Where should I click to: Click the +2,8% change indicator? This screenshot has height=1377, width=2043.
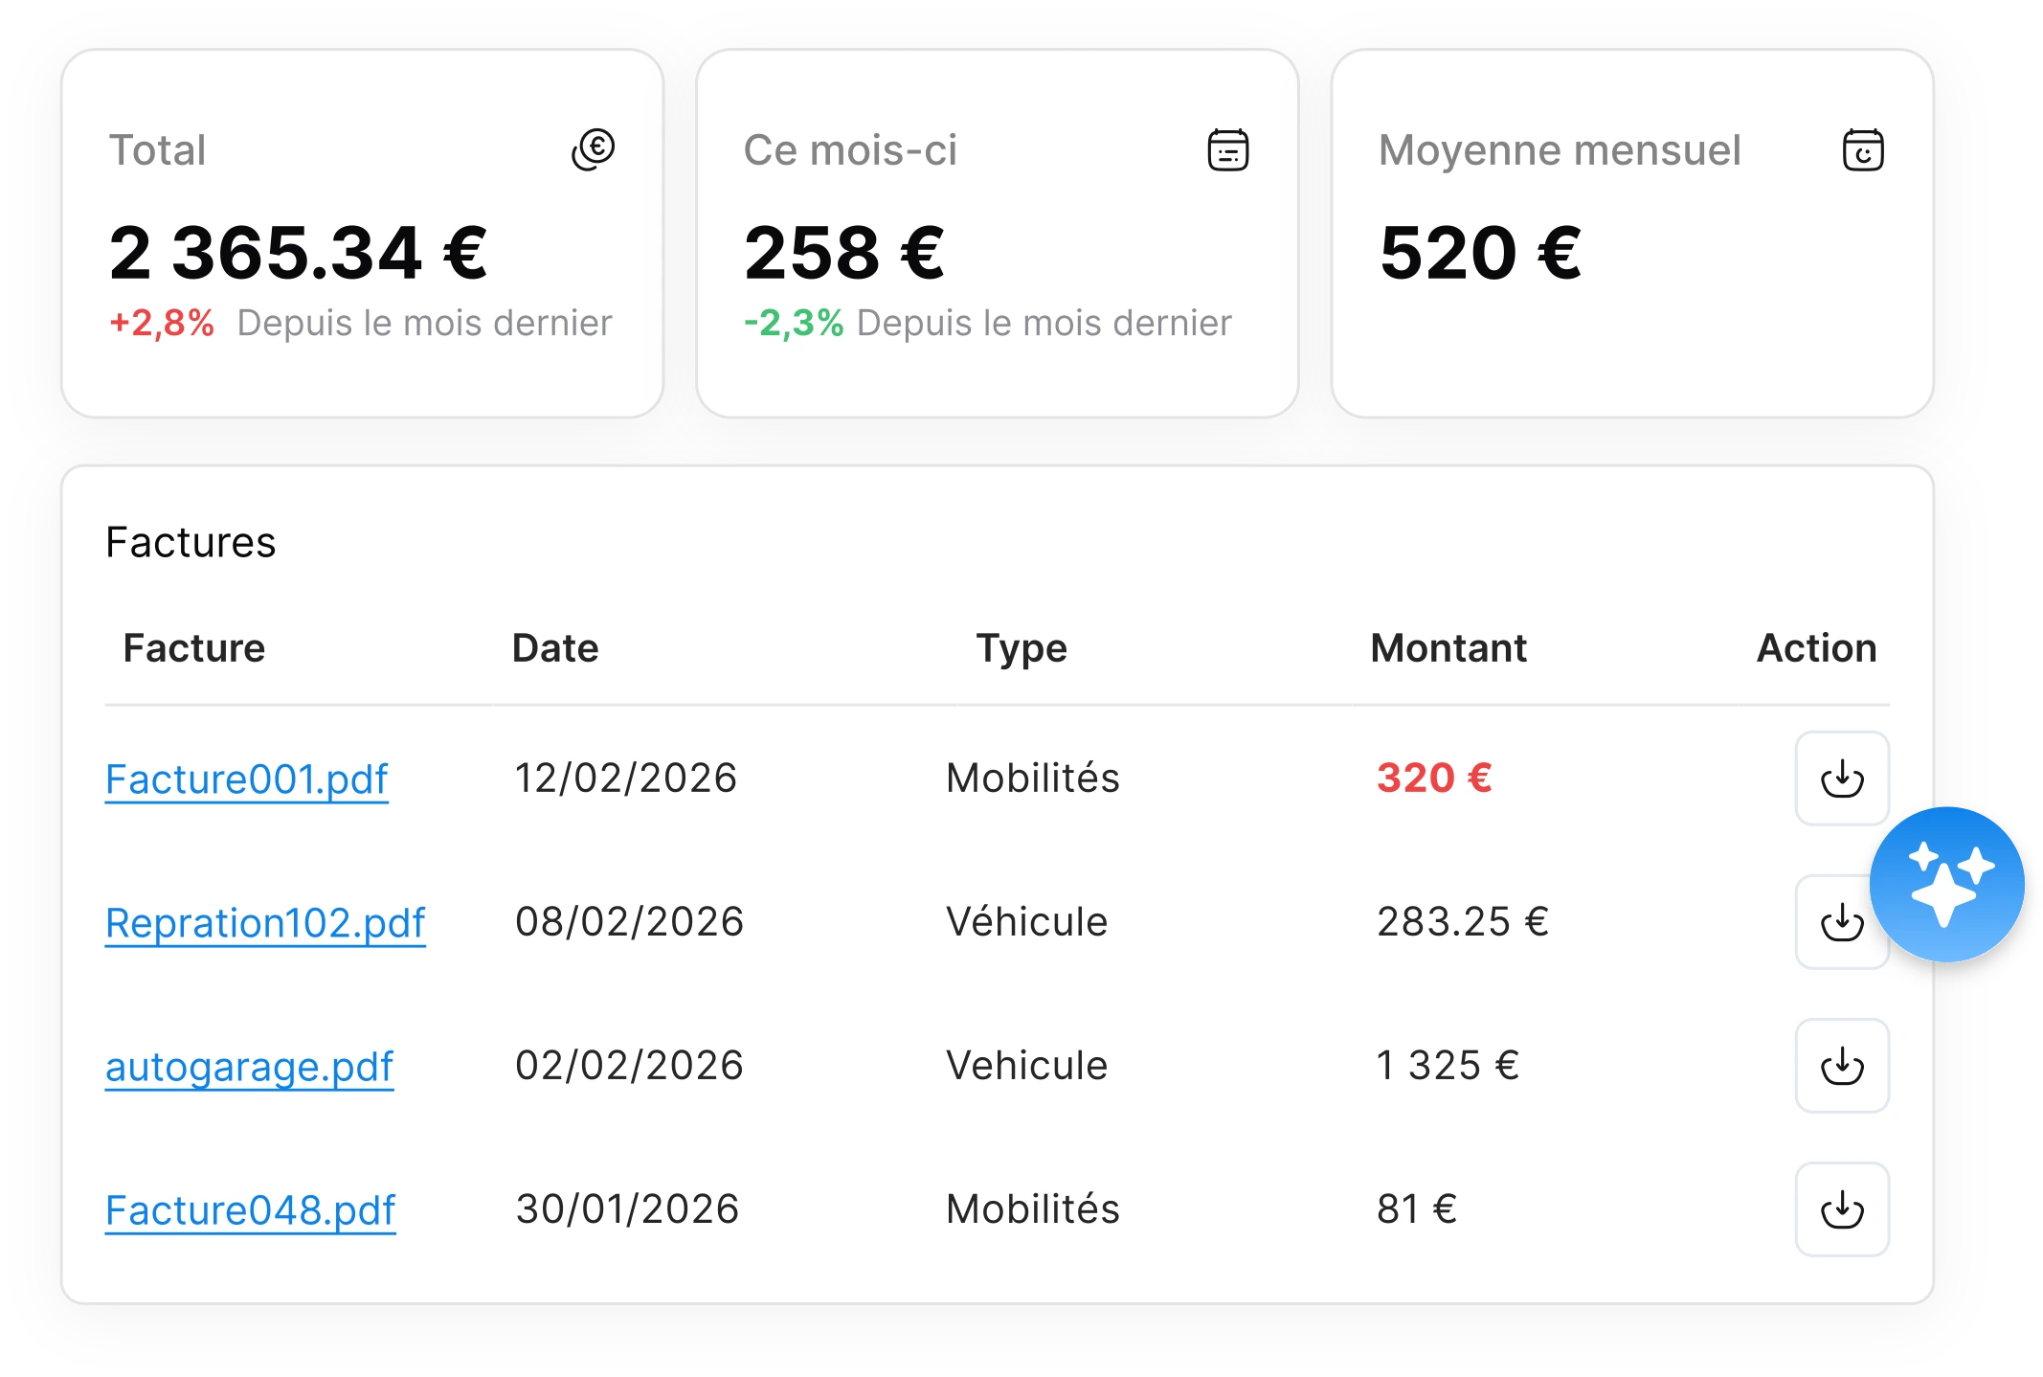coord(161,323)
